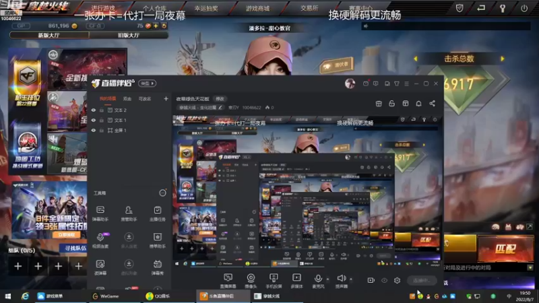Add a new scene with plus button

coord(166,98)
